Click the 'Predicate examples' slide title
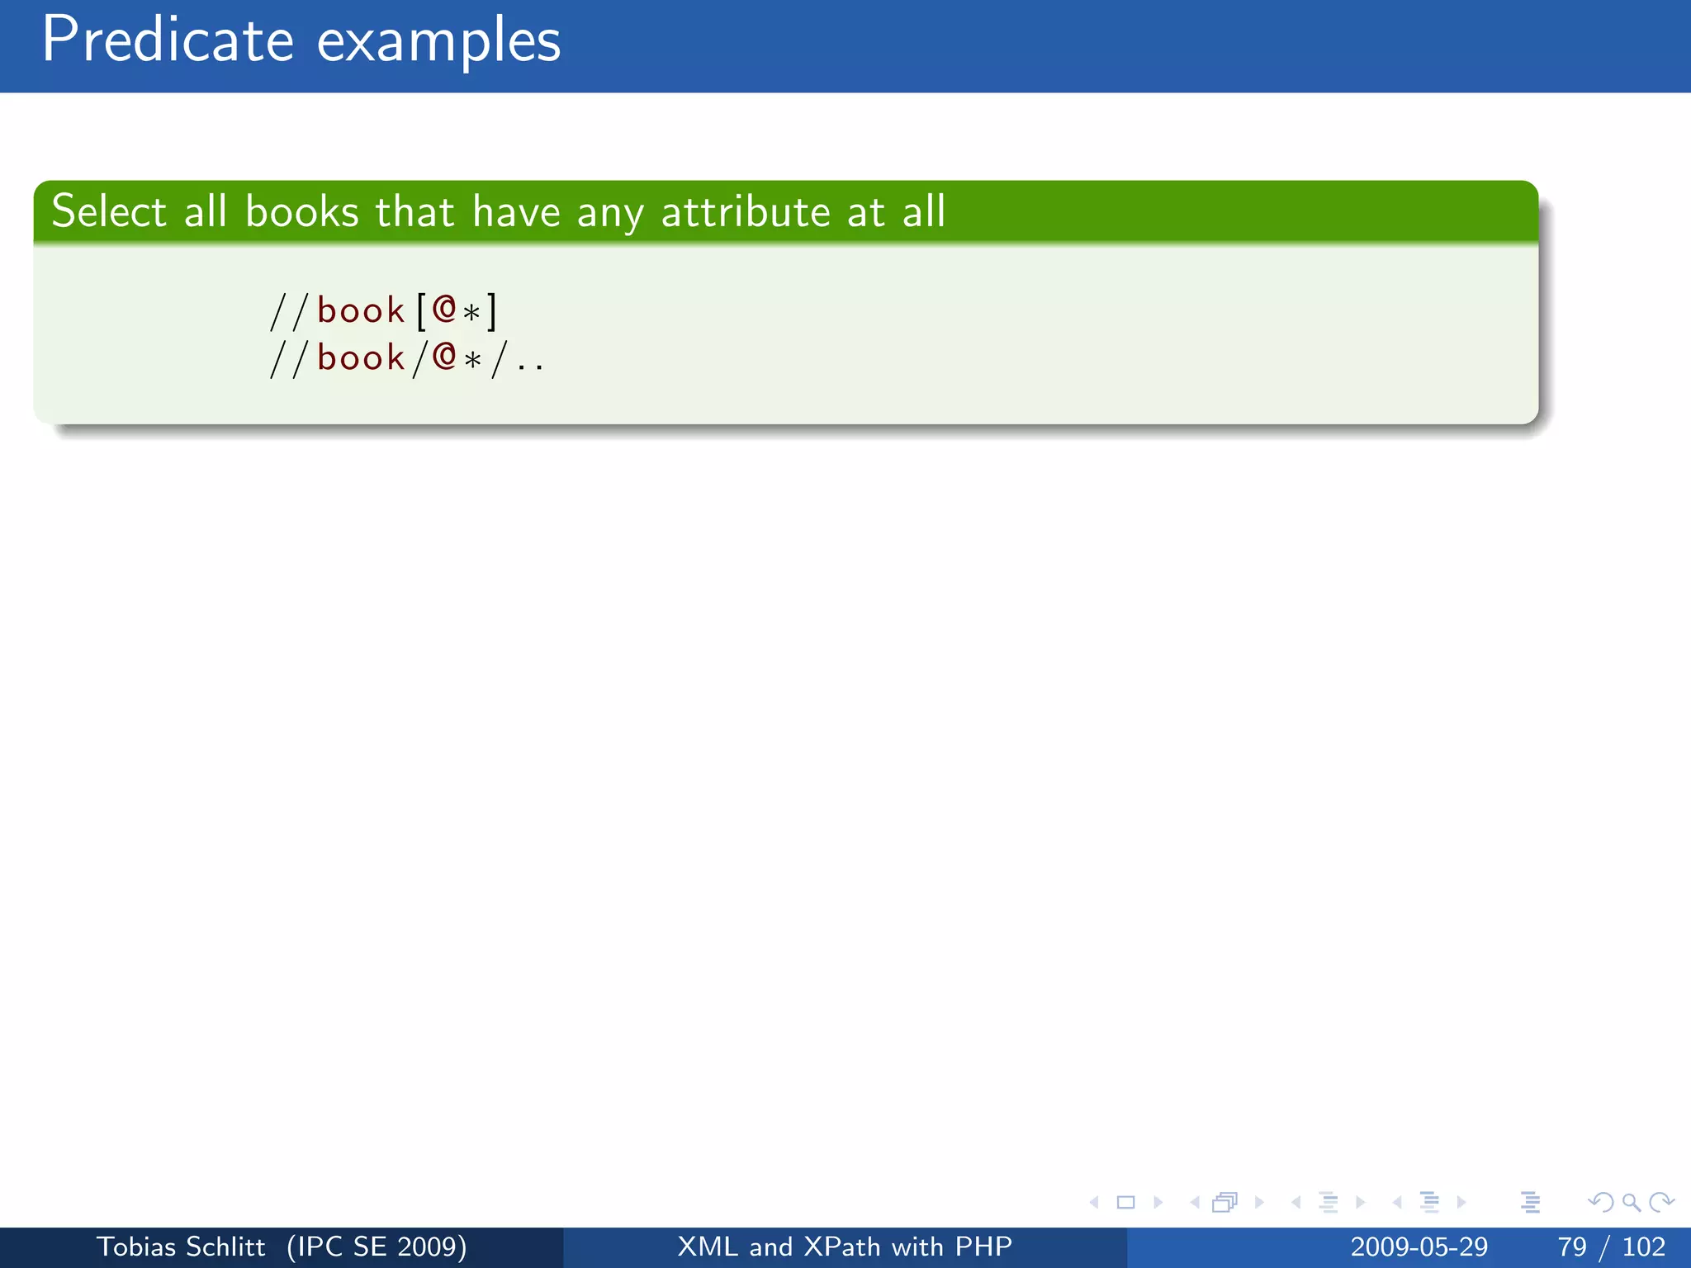 tap(301, 41)
